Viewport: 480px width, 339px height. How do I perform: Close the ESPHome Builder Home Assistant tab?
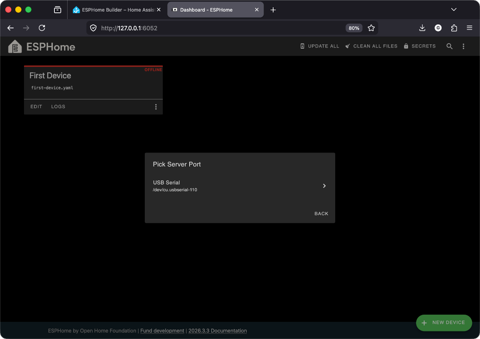pyautogui.click(x=159, y=10)
